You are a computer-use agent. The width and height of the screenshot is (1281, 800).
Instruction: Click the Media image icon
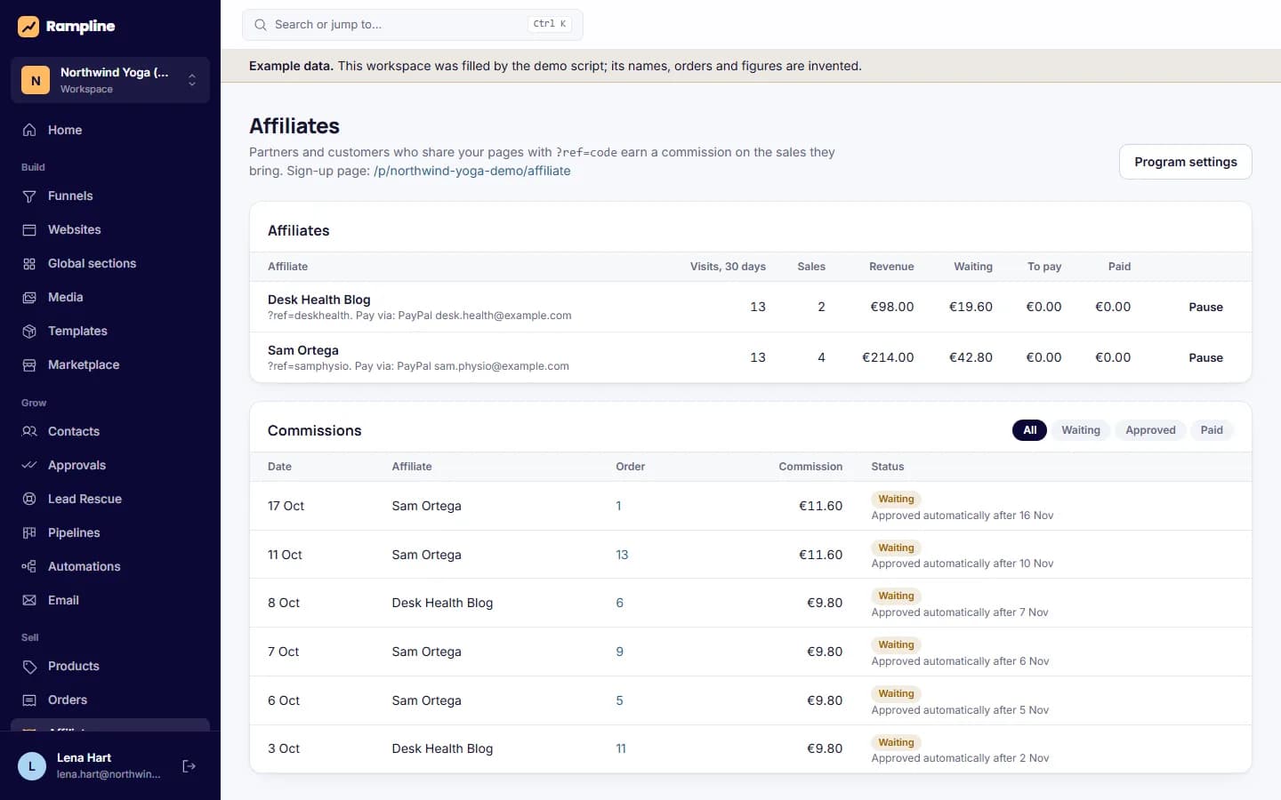coord(29,297)
